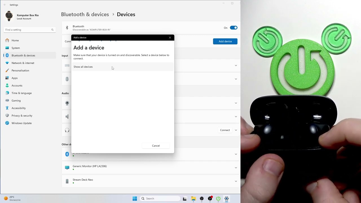Screen dimensions: 361x203
Task: Focus the Find a setting search box
Action: 29,30
